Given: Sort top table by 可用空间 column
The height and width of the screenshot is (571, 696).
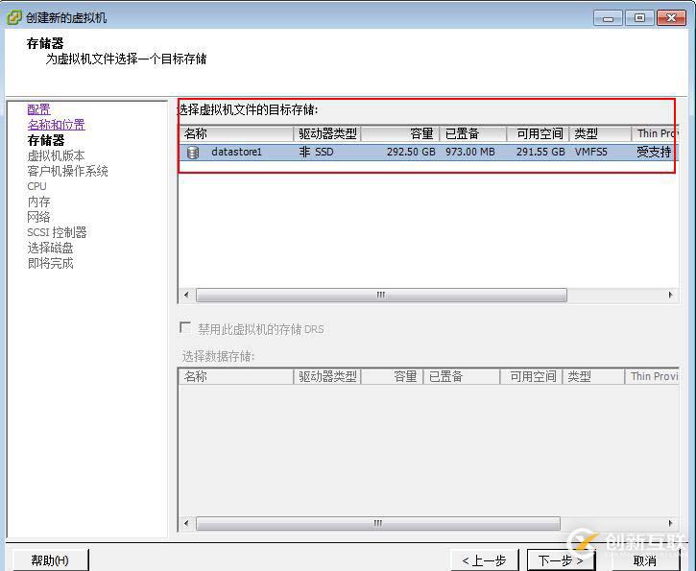Looking at the screenshot, I should click(x=538, y=133).
